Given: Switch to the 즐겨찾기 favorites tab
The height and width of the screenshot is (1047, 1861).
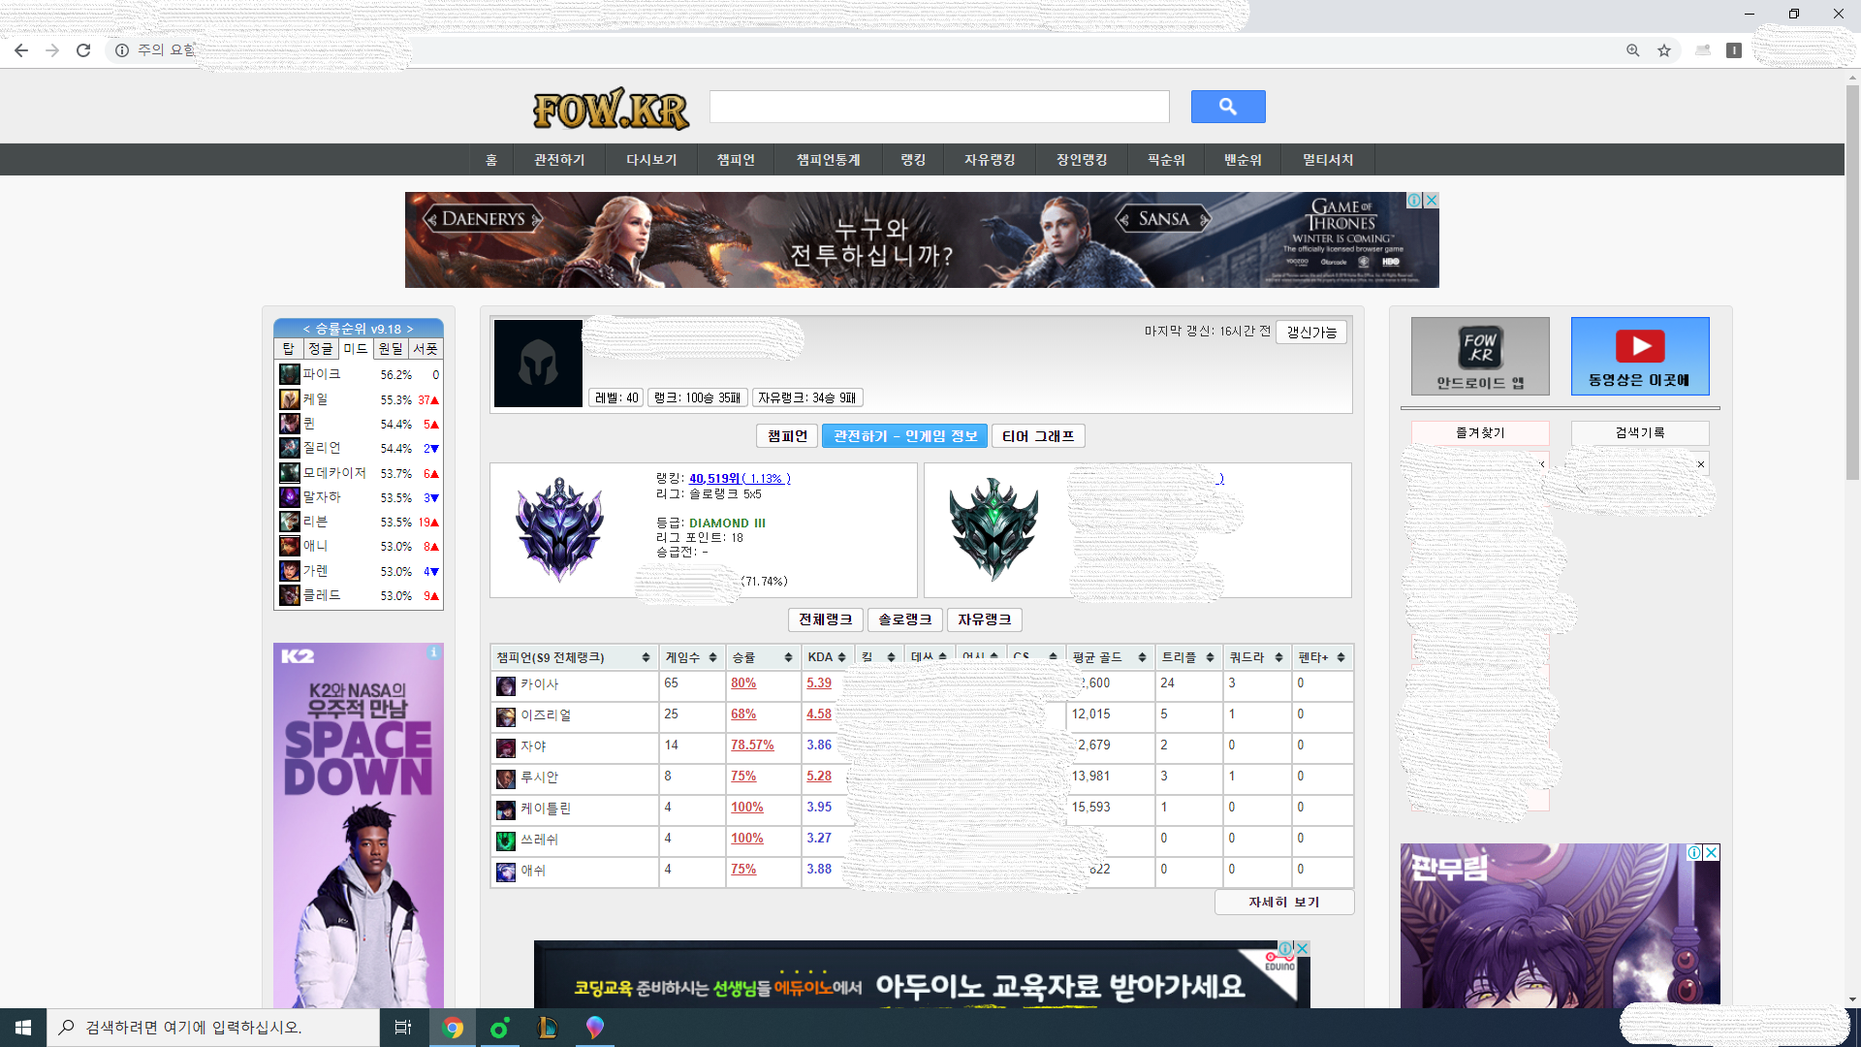Looking at the screenshot, I should pos(1480,433).
